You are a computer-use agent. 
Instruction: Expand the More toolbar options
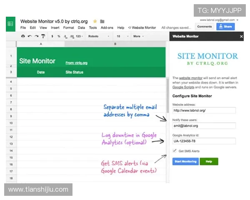click(x=138, y=36)
